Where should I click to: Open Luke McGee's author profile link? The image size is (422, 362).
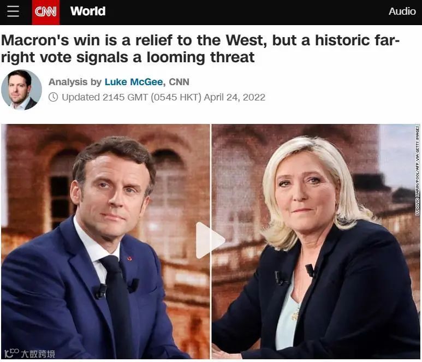pyautogui.click(x=134, y=82)
